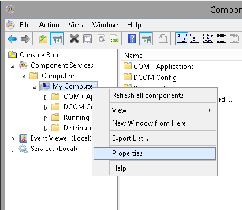
Task: Click the Component Services title bar icon
Action: 10,9
